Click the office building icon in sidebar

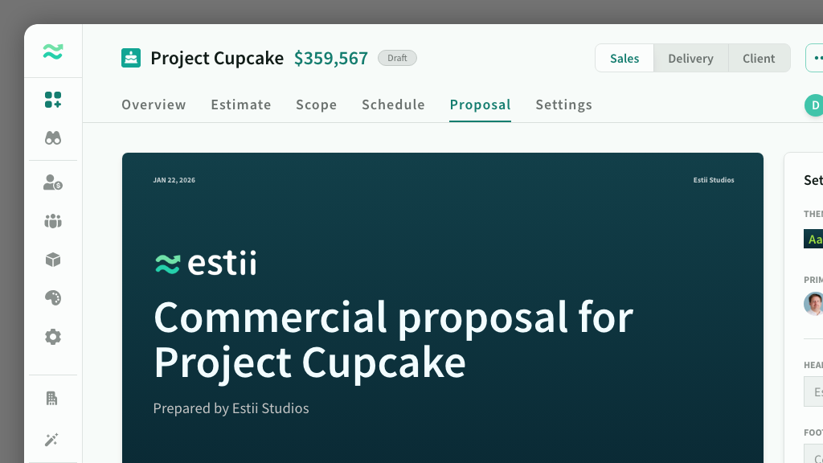click(53, 398)
